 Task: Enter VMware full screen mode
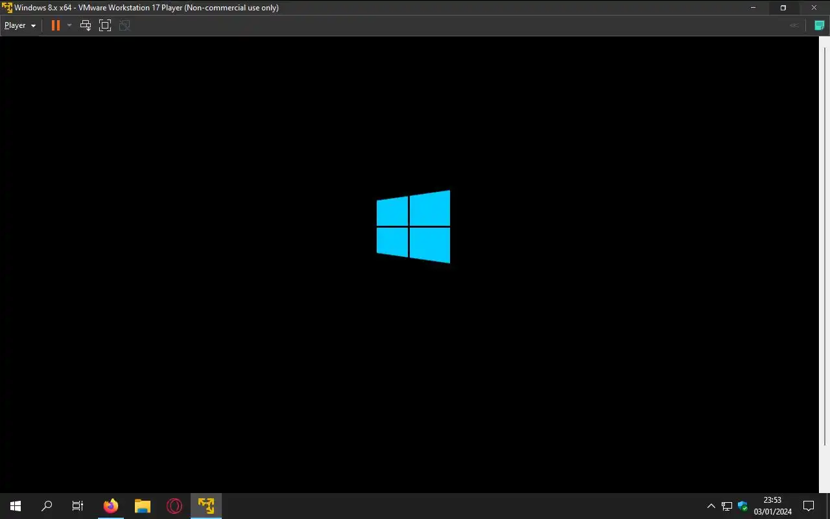pyautogui.click(x=105, y=25)
